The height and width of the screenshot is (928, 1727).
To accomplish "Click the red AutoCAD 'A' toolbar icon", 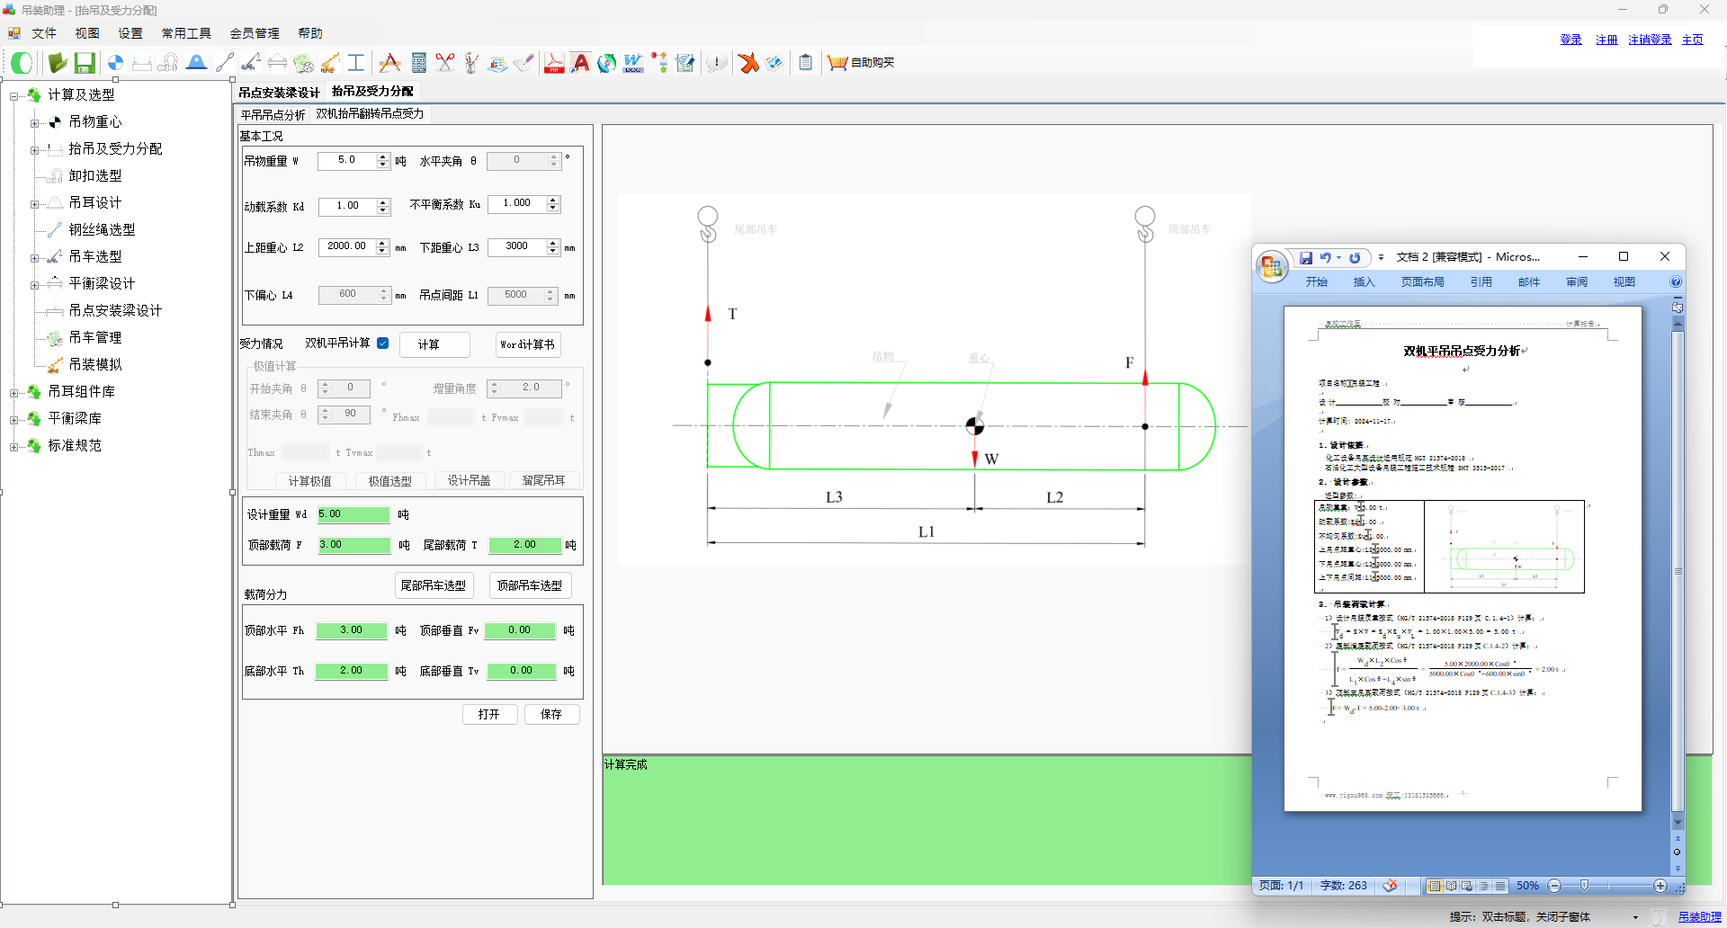I will click(580, 62).
